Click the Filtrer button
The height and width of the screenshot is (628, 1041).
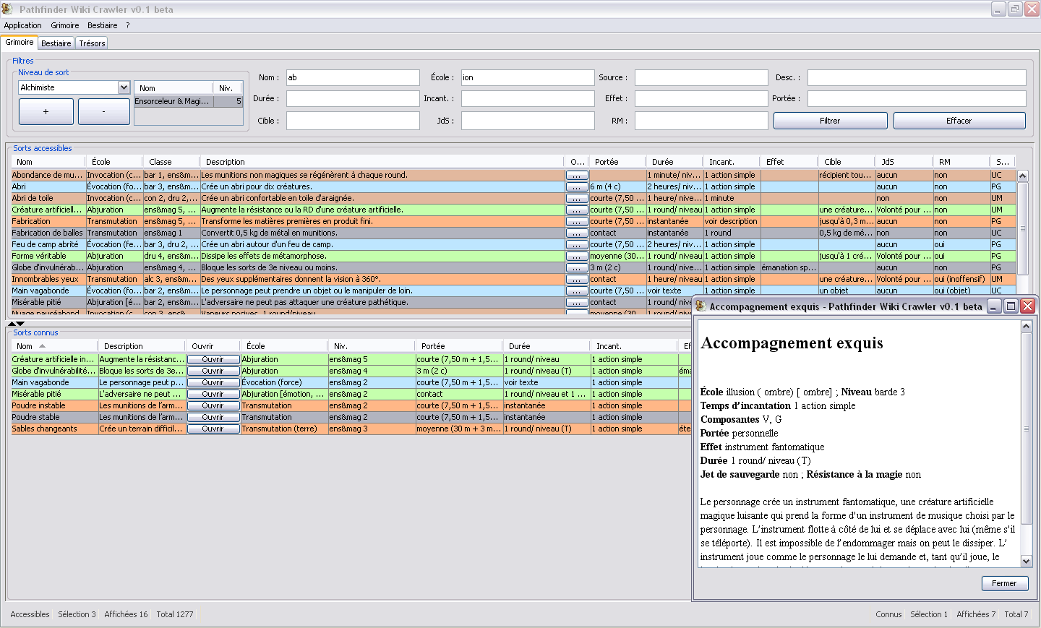[x=830, y=121]
